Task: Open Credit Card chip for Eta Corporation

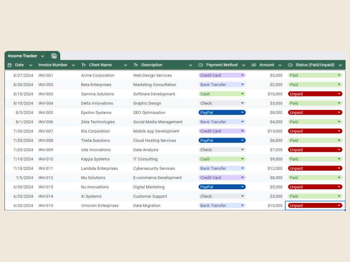Action: (222, 131)
